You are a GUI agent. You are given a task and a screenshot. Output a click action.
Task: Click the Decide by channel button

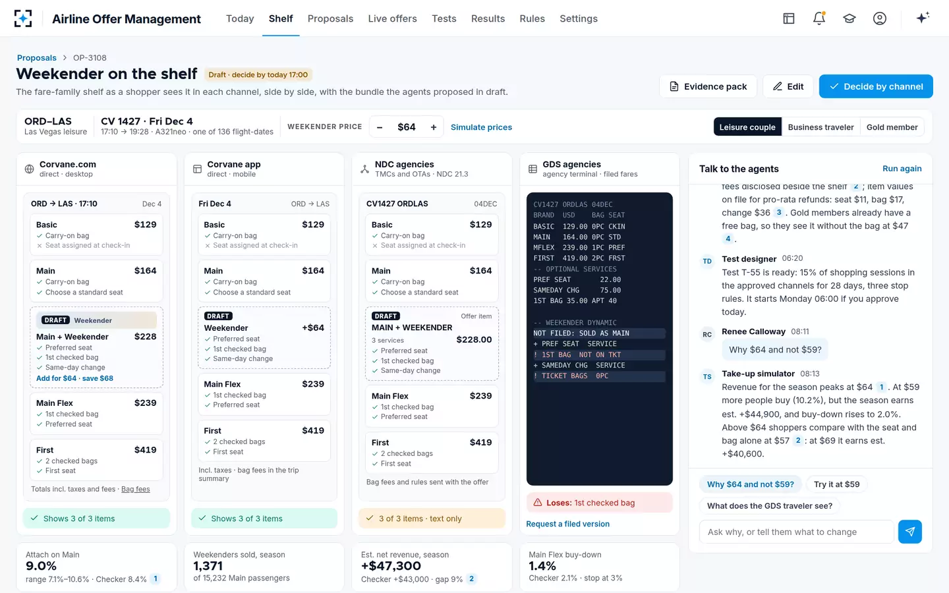click(876, 86)
